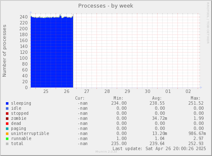
Task: Click the blue sleeping area in the graph
Action: coord(52,53)
